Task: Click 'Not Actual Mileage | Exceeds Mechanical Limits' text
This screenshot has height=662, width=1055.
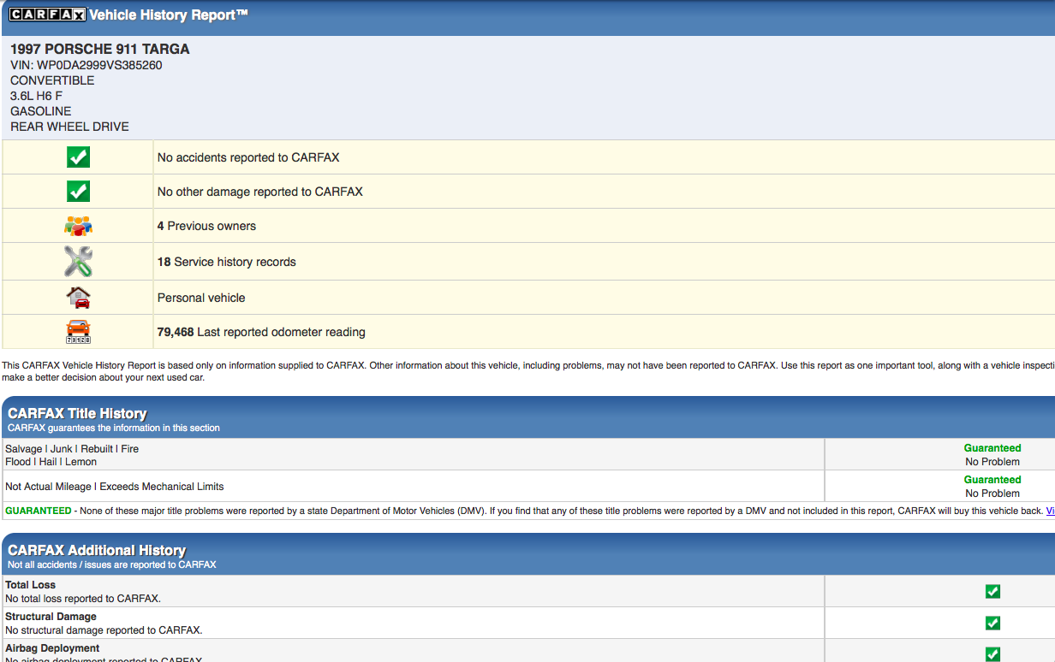Action: coord(115,487)
